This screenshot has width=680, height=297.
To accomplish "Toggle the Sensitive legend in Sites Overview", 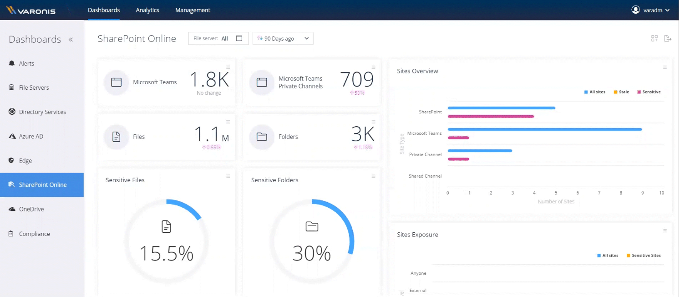I will click(648, 92).
